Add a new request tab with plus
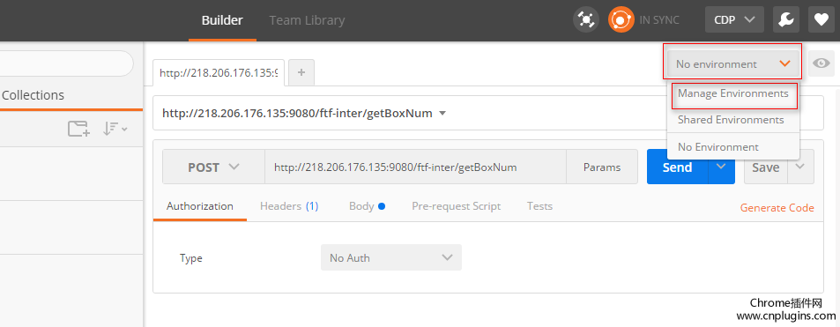The width and height of the screenshot is (840, 327). click(301, 72)
